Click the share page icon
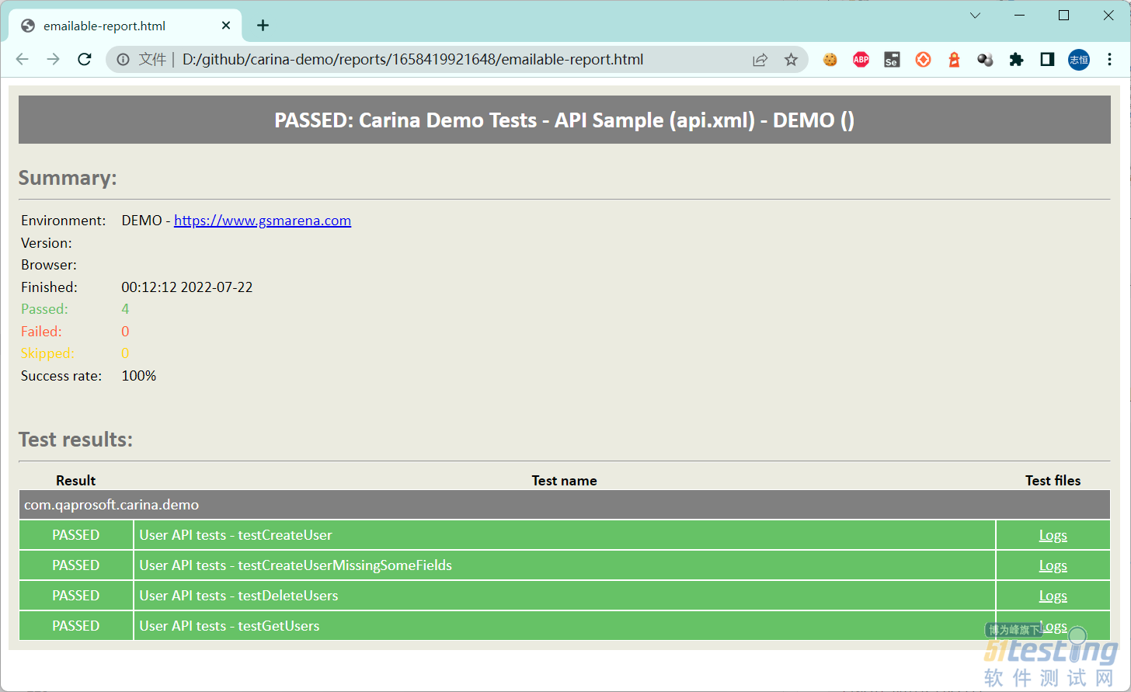Viewport: 1131px width, 692px height. [x=760, y=60]
